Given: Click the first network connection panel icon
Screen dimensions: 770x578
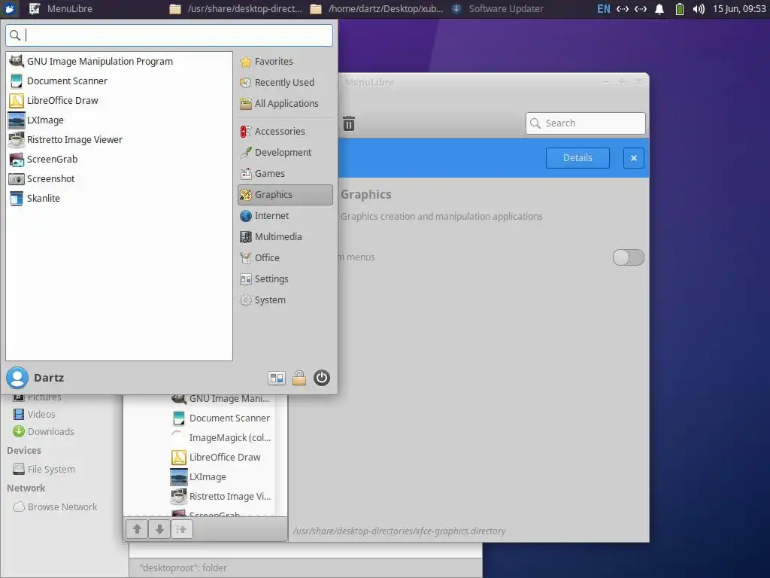Looking at the screenshot, I should click(622, 9).
